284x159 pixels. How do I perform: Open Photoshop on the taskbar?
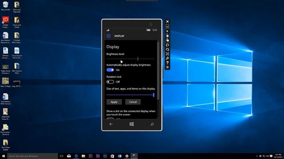point(105,156)
